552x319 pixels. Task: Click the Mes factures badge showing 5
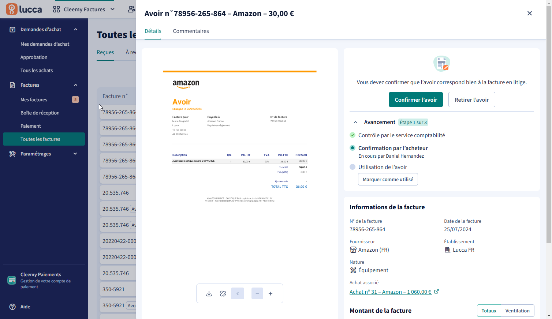(x=75, y=100)
